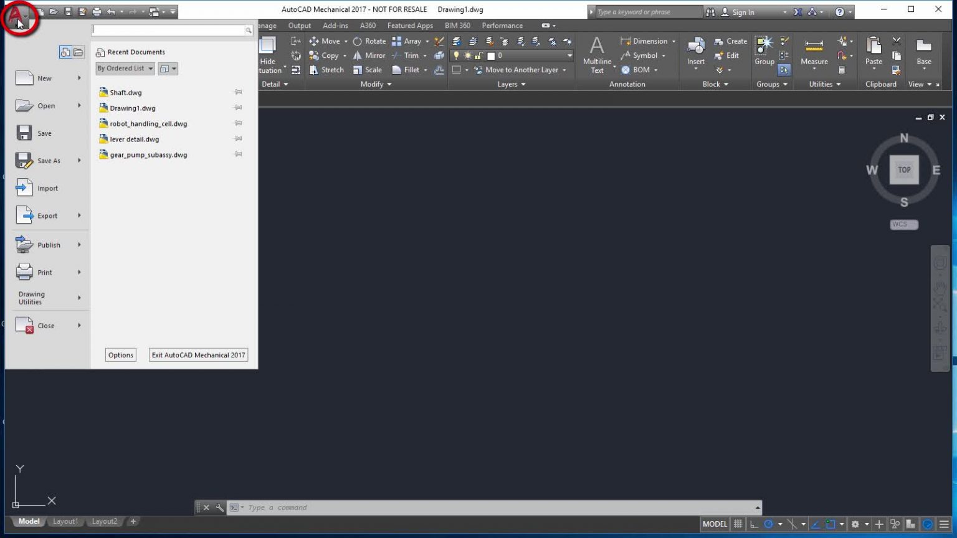Screen dimensions: 957x538
Task: Pin Shaft.dwg in Recent Documents
Action: 237,91
